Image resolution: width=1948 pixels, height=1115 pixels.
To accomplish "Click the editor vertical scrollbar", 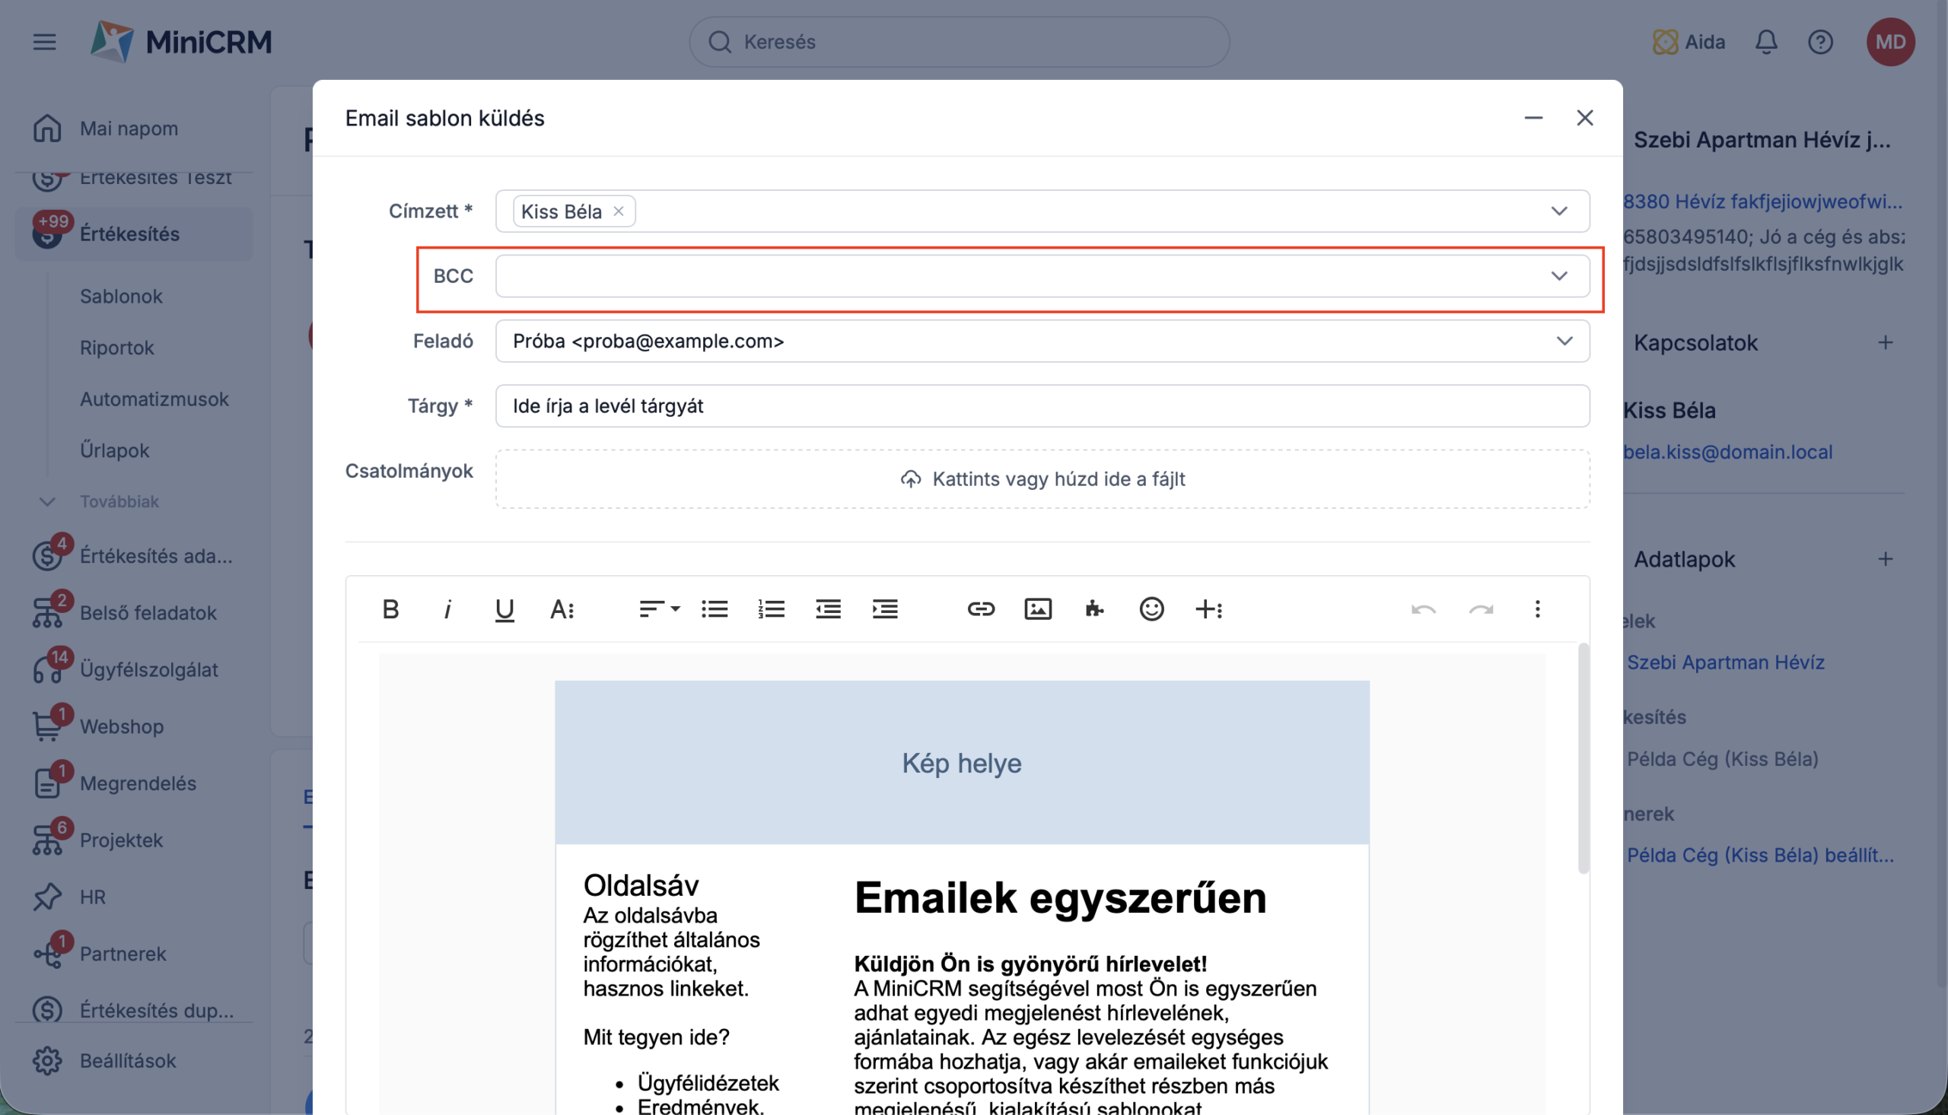I will point(1583,758).
